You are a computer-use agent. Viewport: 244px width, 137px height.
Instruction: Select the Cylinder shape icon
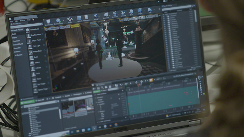tap(33, 68)
